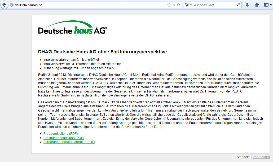Open the bookmarks menu icon
This screenshot has width=273, height=162.
[267, 5]
